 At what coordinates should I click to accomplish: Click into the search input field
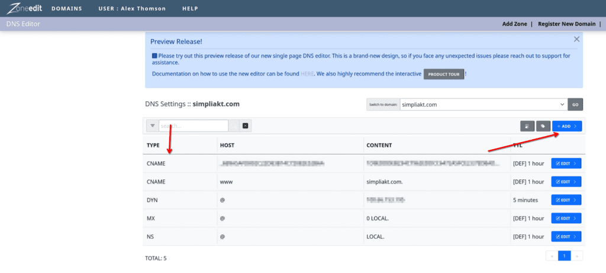[193, 126]
